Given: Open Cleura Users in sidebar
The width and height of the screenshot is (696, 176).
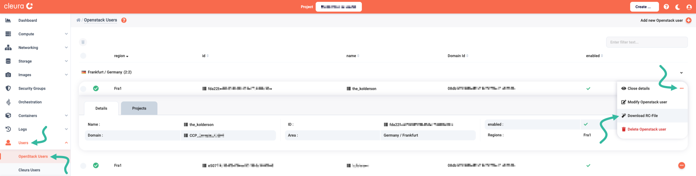Looking at the screenshot, I should (x=29, y=170).
